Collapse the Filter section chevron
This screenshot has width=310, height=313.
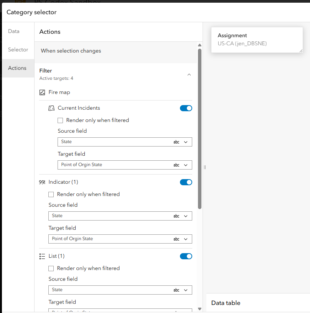coord(189,74)
